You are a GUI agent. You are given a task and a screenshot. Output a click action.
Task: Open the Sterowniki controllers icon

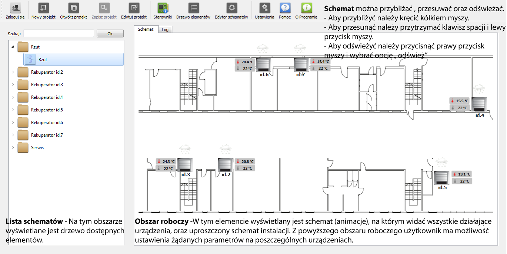pyautogui.click(x=163, y=8)
